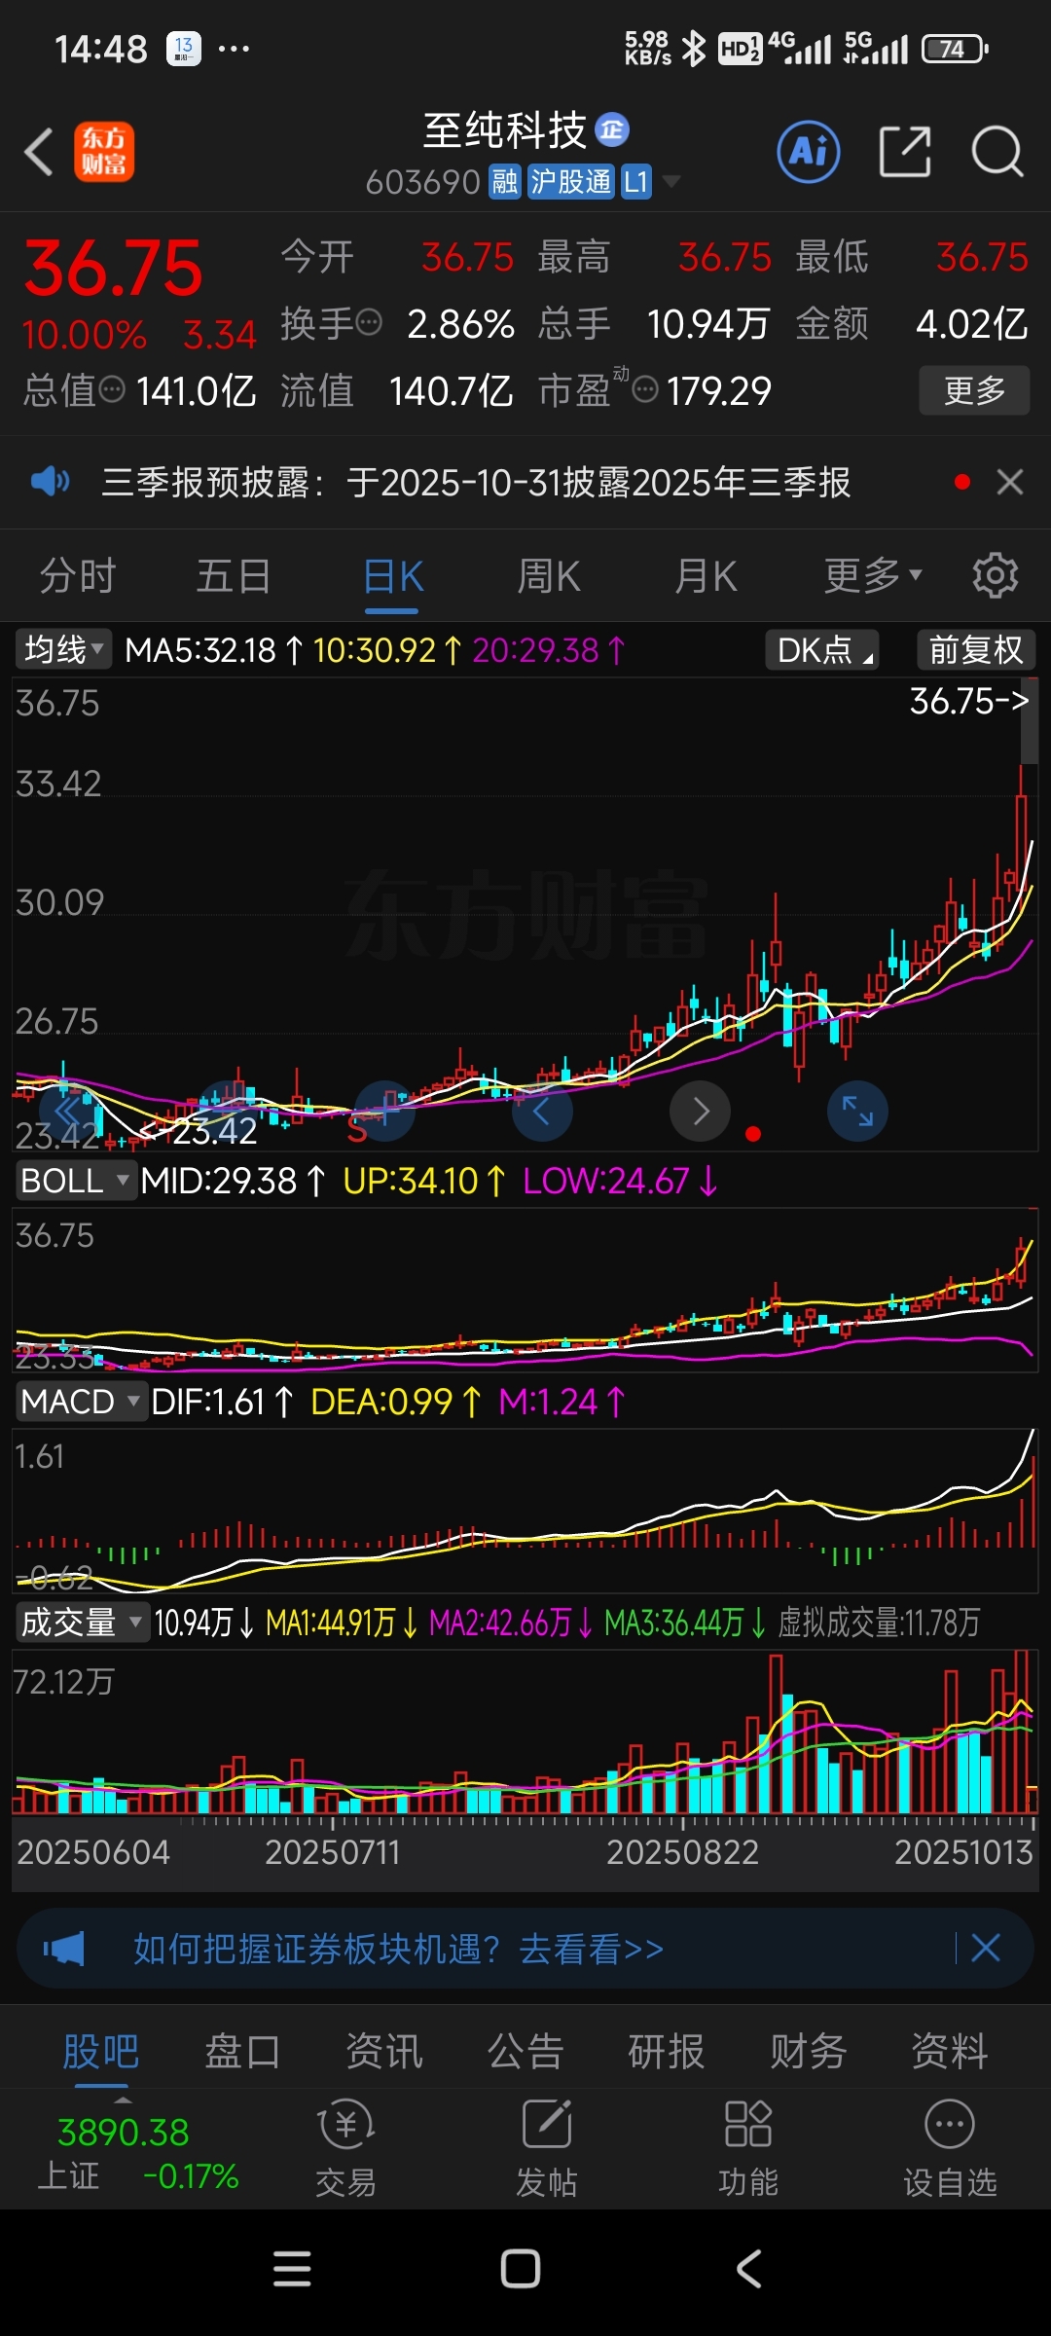Tap the 72.12万 volume chart panel
This screenshot has width=1051, height=2336.
tap(525, 1731)
